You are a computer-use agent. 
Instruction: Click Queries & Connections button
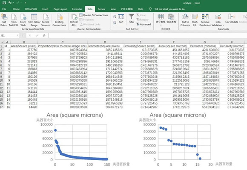click(94, 15)
